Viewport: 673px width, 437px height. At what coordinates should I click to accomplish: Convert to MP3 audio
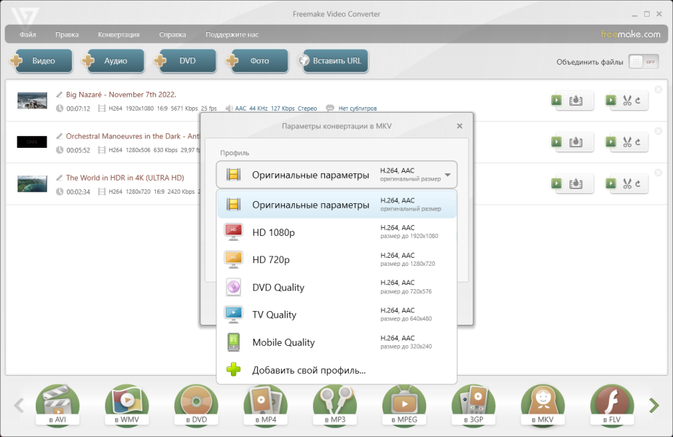(335, 405)
